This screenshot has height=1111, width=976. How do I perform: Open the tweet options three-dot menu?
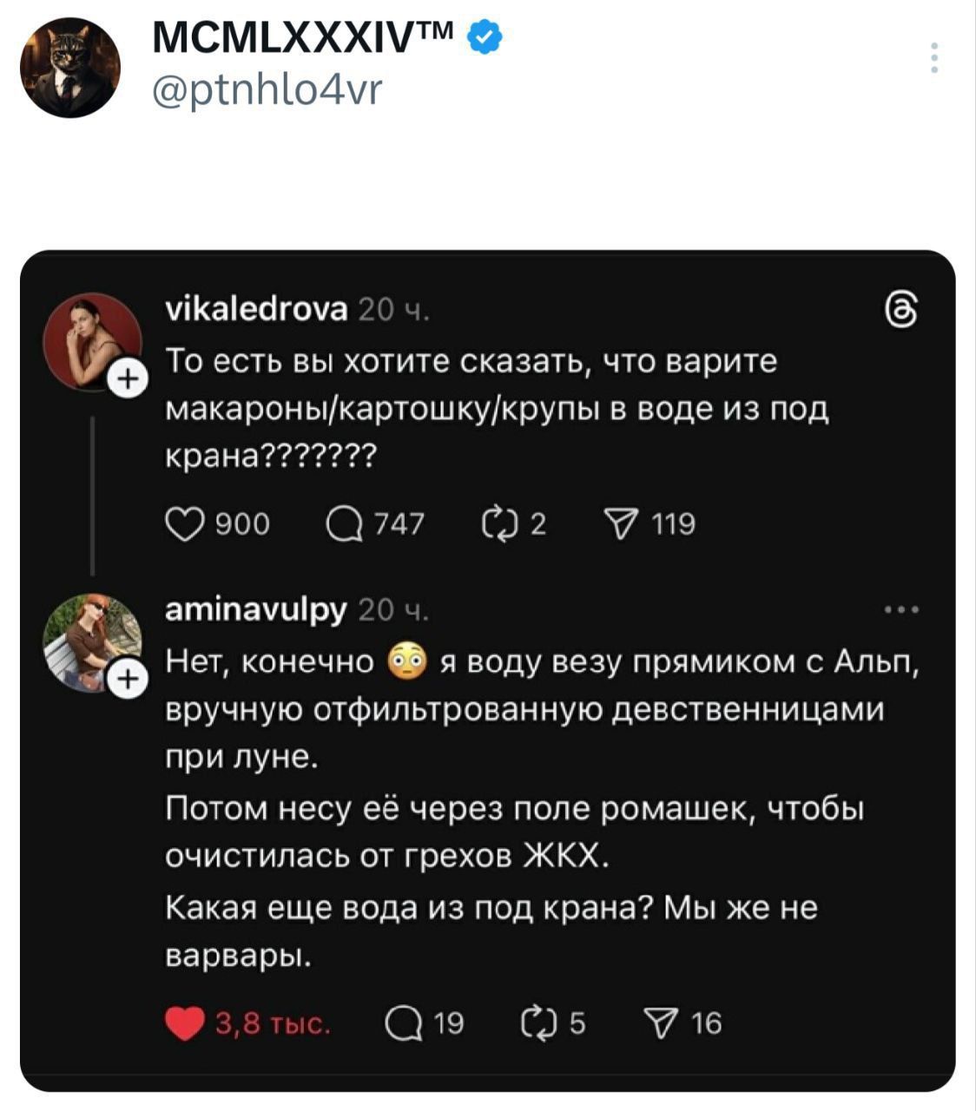935,57
